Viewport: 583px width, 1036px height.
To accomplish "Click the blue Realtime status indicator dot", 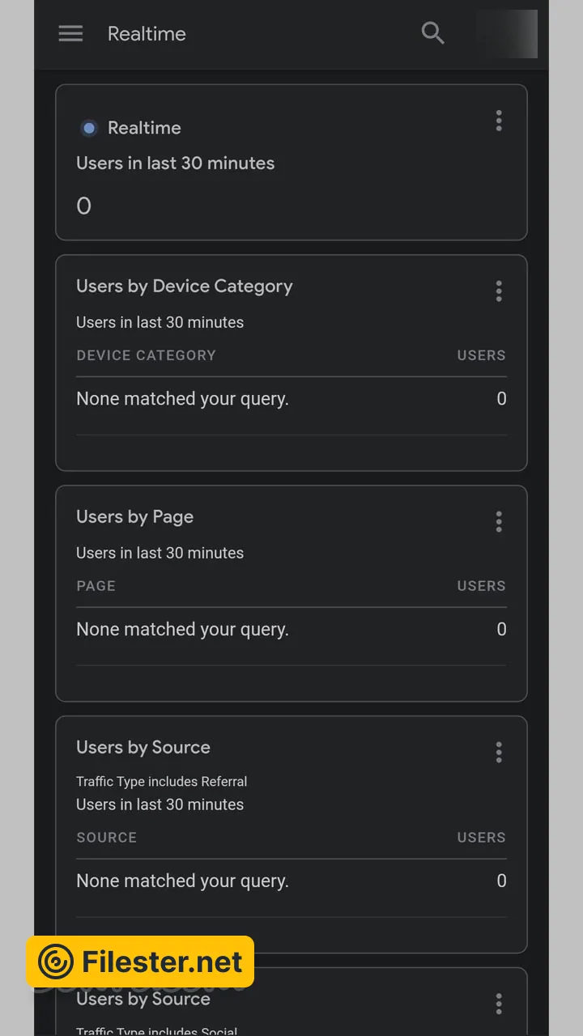I will 89,128.
